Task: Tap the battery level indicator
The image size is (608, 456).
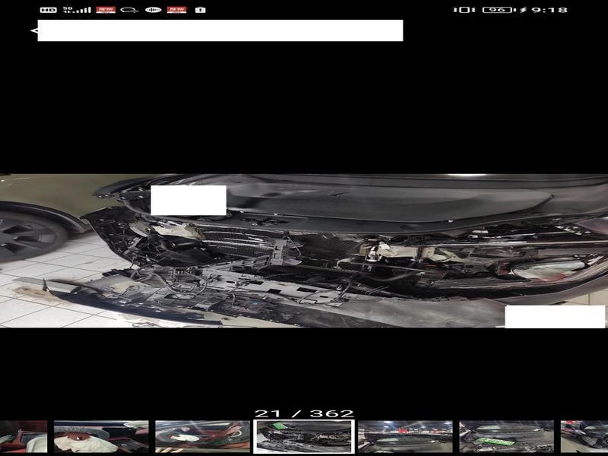Action: click(497, 10)
